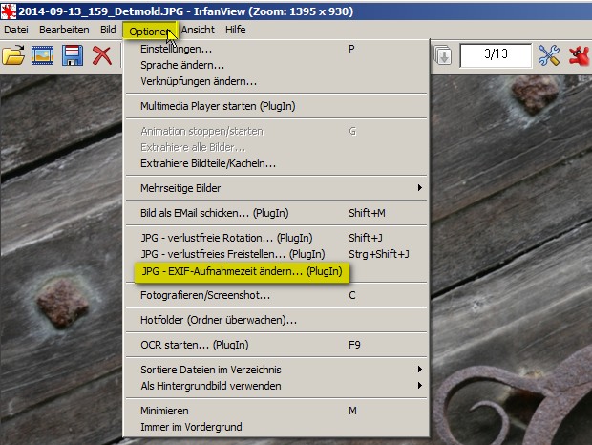
Task: Open the Bild menu
Action: pyautogui.click(x=108, y=30)
